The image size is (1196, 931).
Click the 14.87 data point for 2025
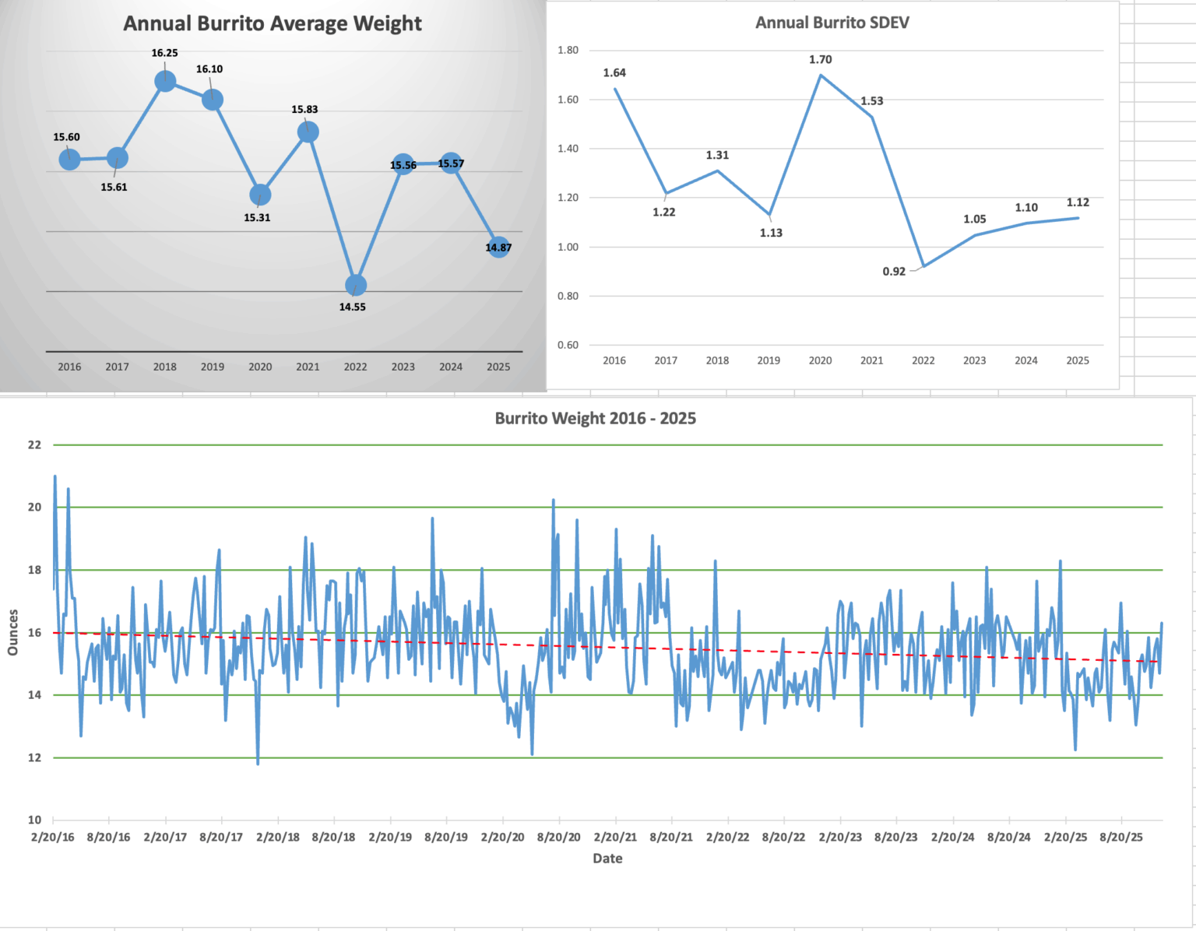(x=499, y=248)
